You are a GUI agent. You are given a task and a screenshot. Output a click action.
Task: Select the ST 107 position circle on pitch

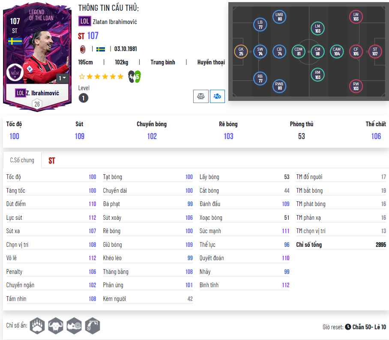click(x=375, y=52)
